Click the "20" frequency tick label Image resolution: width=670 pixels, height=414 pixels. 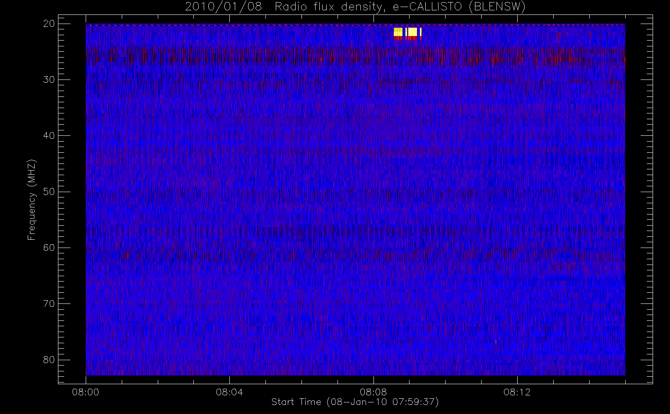49,24
